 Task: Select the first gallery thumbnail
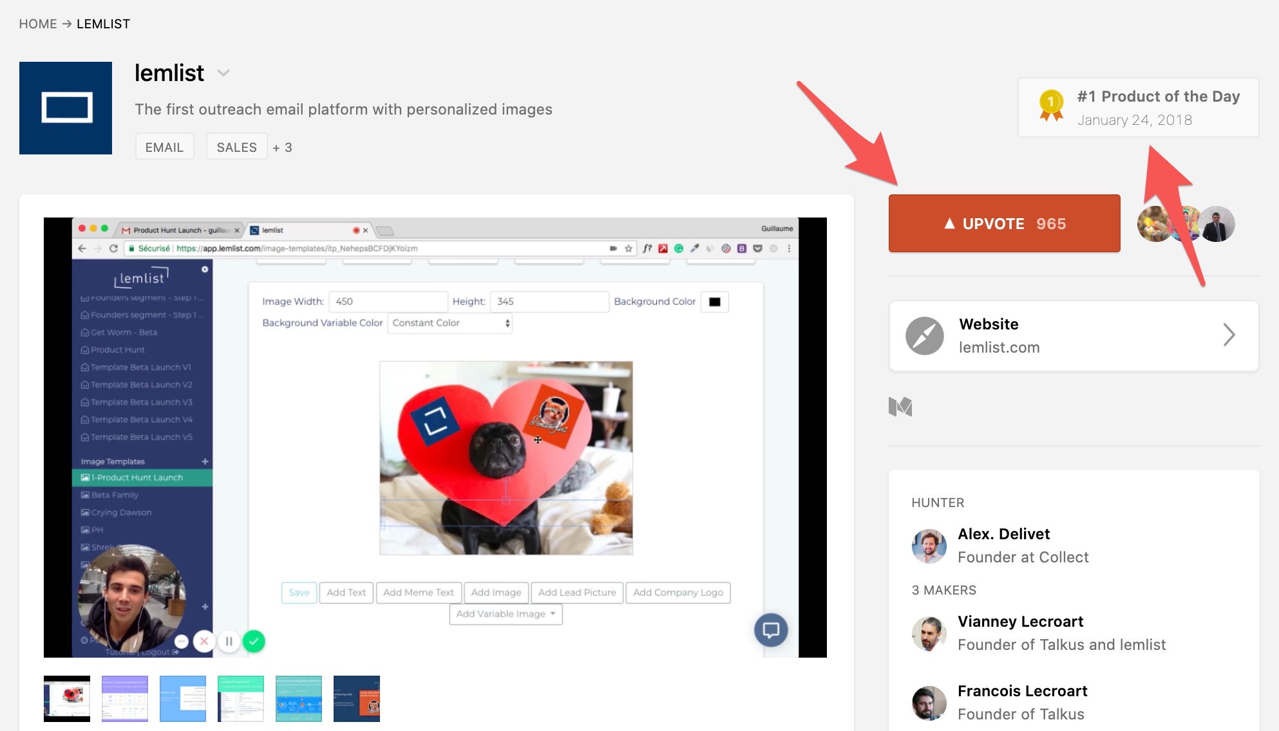[67, 699]
